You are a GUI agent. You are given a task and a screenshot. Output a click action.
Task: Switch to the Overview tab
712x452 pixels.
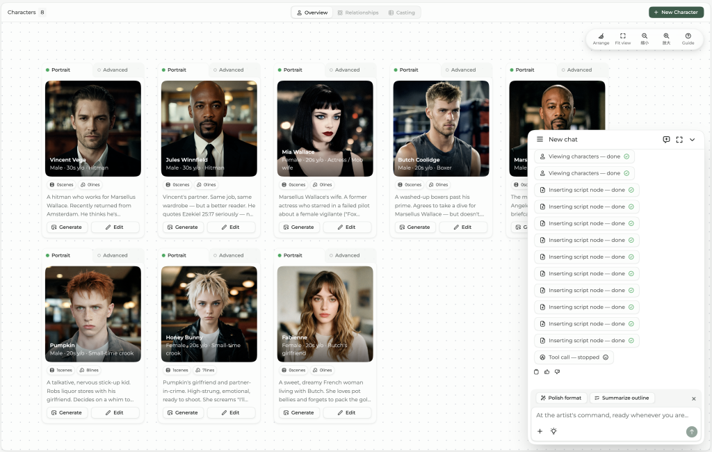(312, 13)
